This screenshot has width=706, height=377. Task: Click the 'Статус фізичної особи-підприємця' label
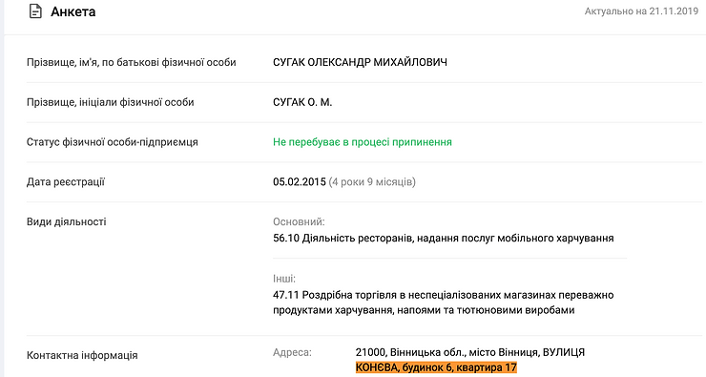click(x=113, y=142)
